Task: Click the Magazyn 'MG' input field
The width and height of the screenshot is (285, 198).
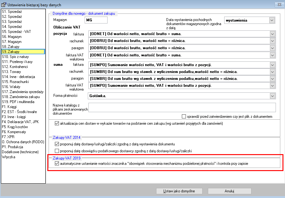Action: (x=96, y=20)
